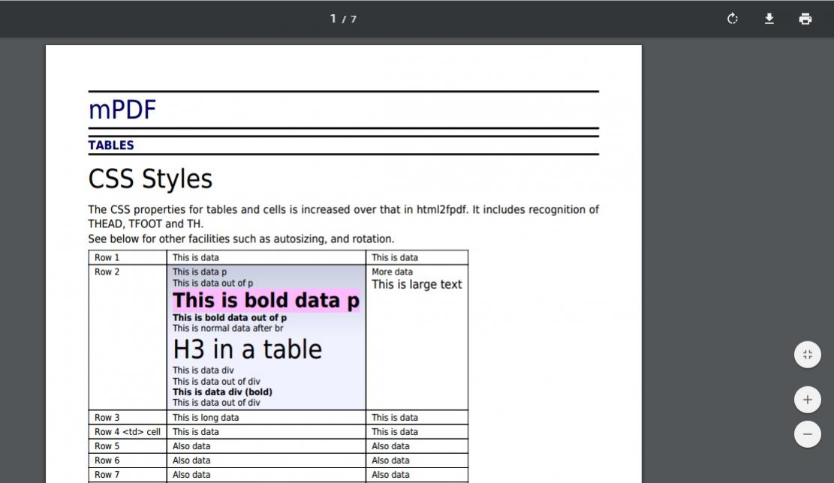Click the 'See below for other facilities' sentence
The width and height of the screenshot is (834, 483).
241,239
